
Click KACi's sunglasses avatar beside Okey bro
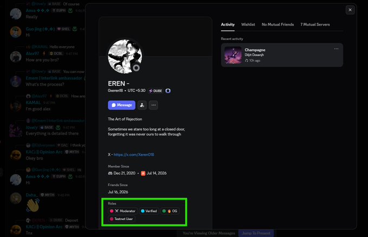point(16,155)
